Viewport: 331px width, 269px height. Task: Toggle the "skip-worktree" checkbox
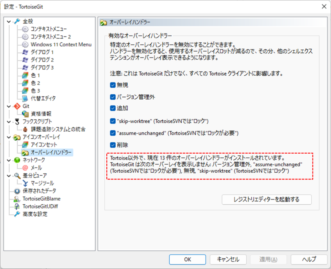113,121
